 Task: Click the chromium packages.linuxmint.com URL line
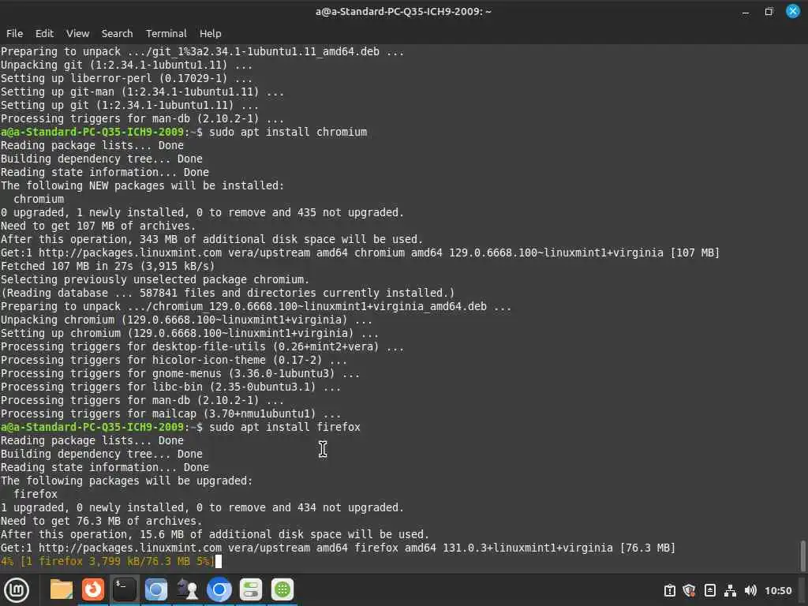[360, 252]
